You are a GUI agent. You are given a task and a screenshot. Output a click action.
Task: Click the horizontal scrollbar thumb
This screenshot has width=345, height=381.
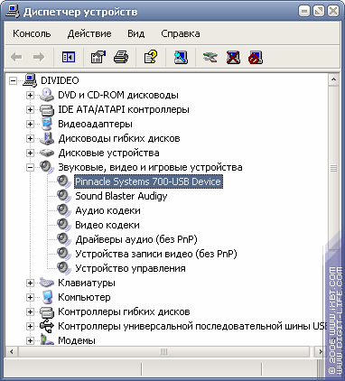pos(163,351)
